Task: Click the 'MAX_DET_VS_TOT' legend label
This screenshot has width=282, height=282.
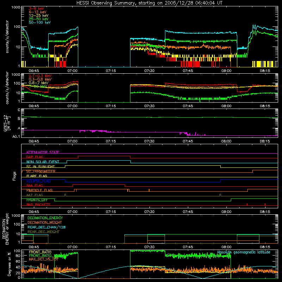Action: point(44,259)
